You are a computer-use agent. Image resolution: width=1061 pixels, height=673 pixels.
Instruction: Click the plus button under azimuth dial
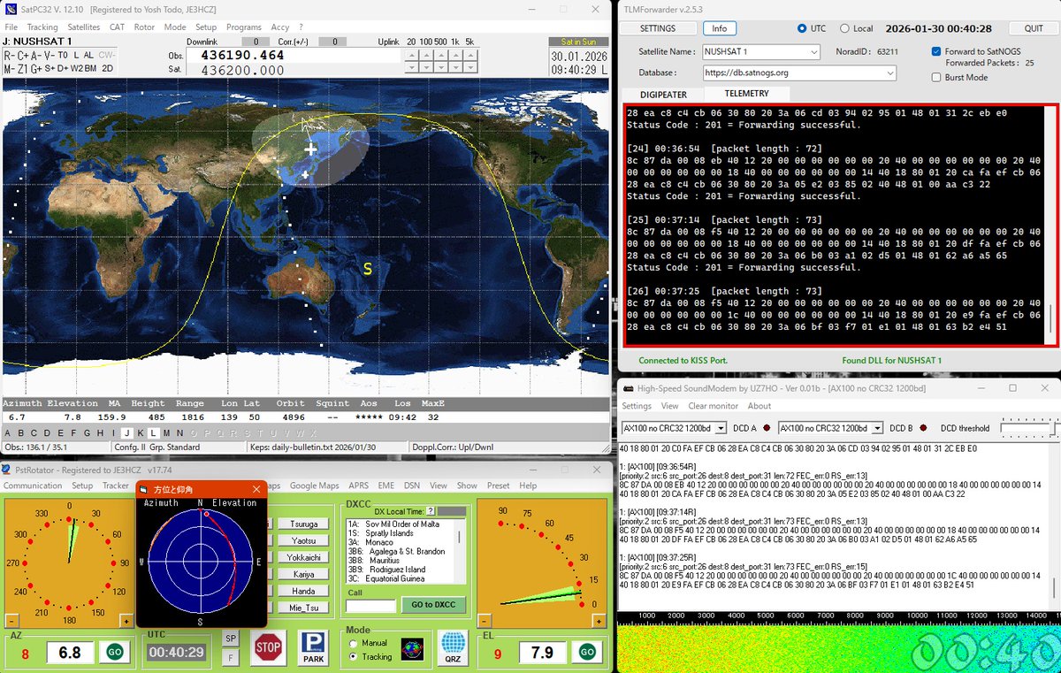tap(126, 621)
